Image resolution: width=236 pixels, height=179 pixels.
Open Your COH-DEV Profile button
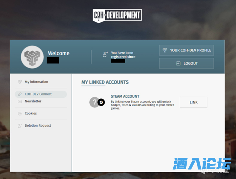click(187, 50)
